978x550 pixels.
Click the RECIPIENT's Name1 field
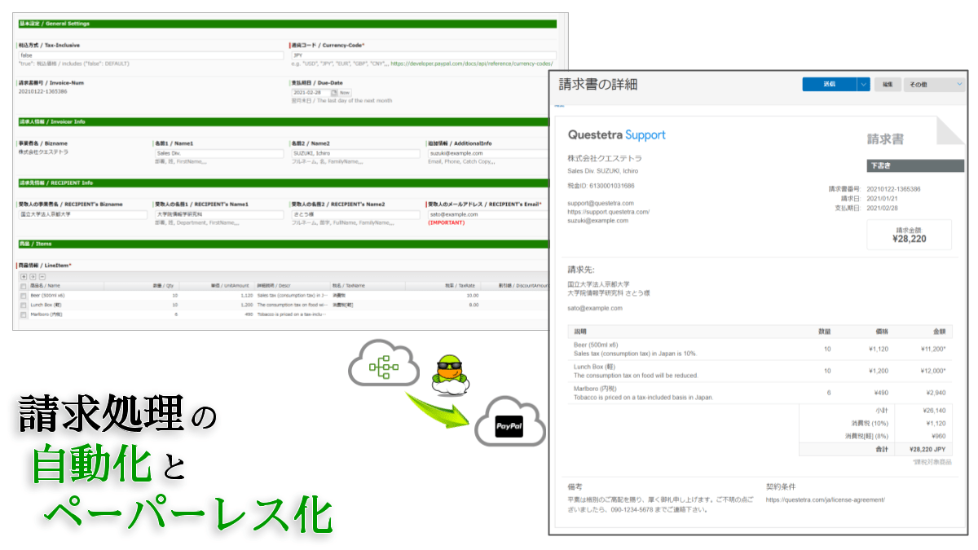pyautogui.click(x=218, y=213)
